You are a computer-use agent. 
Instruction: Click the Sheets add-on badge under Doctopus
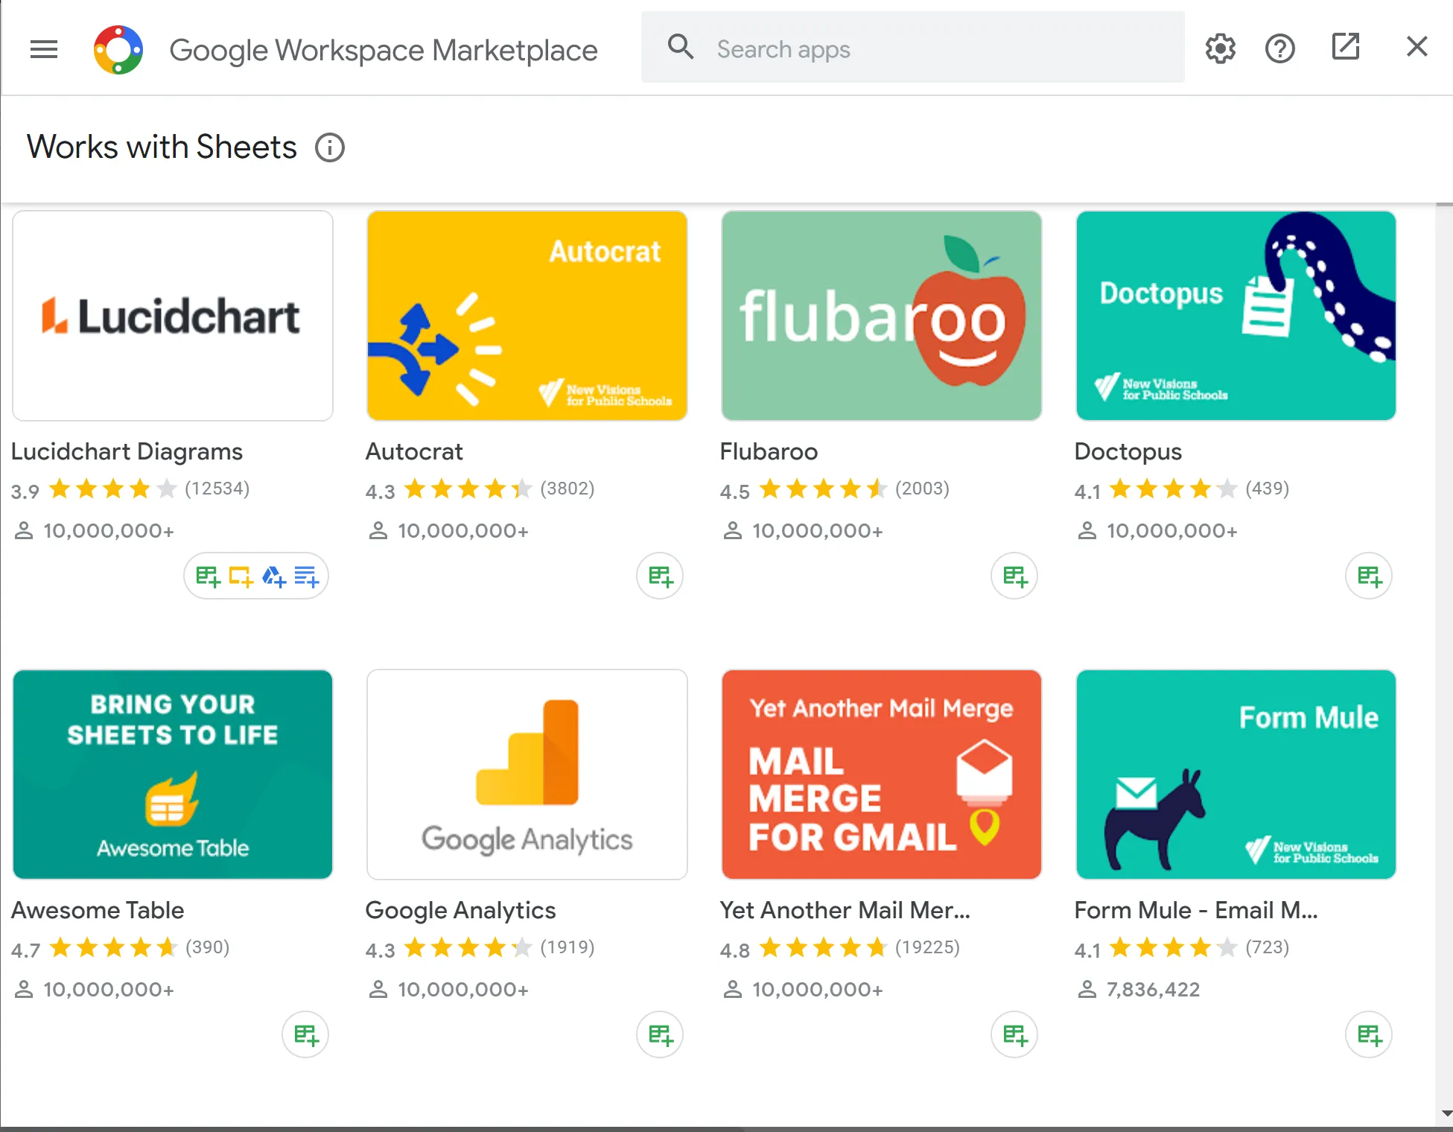pos(1369,576)
